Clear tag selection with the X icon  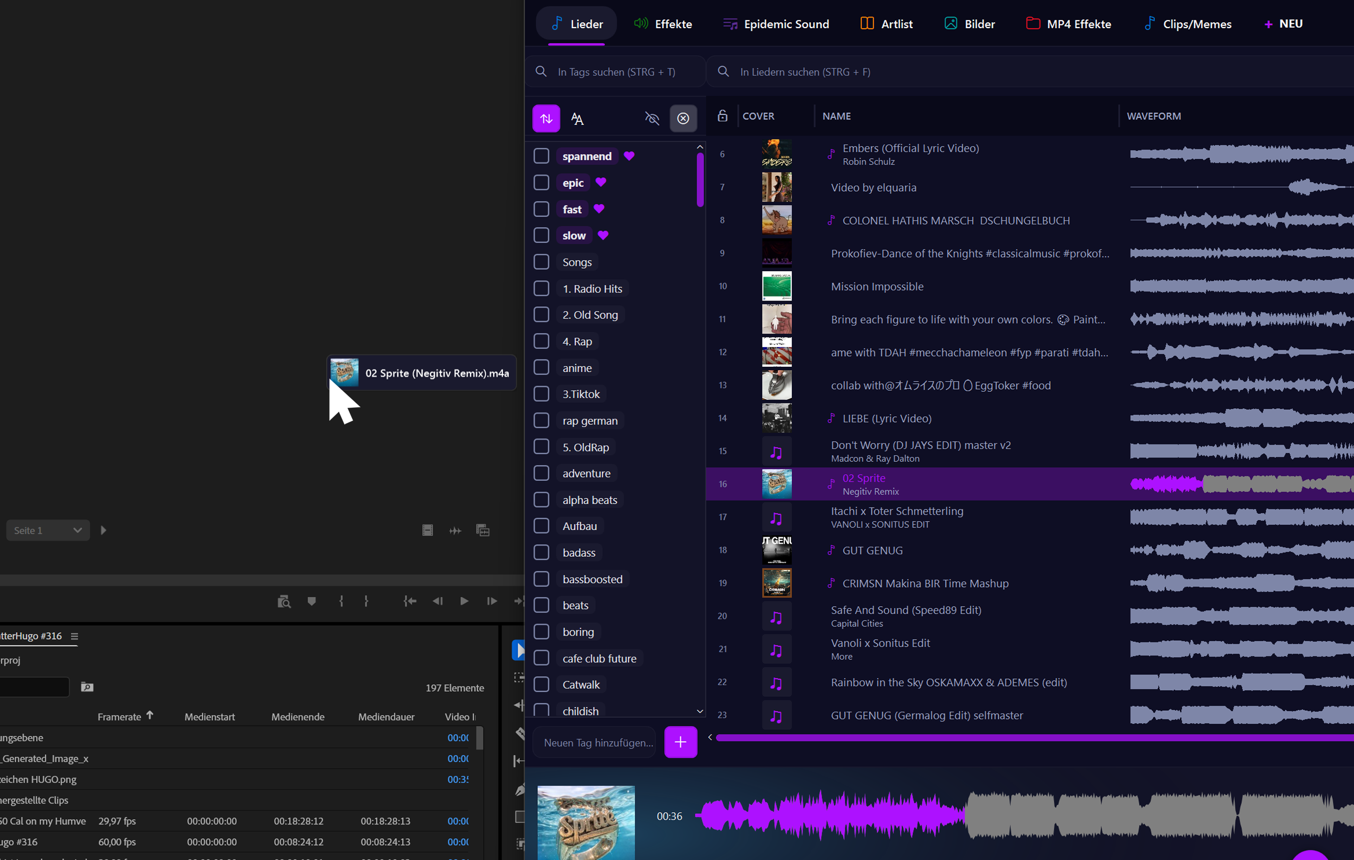[683, 118]
